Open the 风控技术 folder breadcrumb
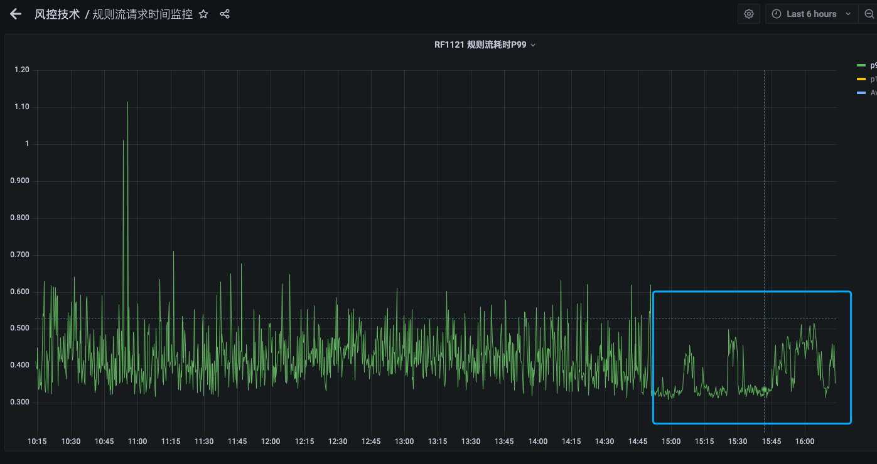This screenshot has height=464, width=877. (57, 14)
